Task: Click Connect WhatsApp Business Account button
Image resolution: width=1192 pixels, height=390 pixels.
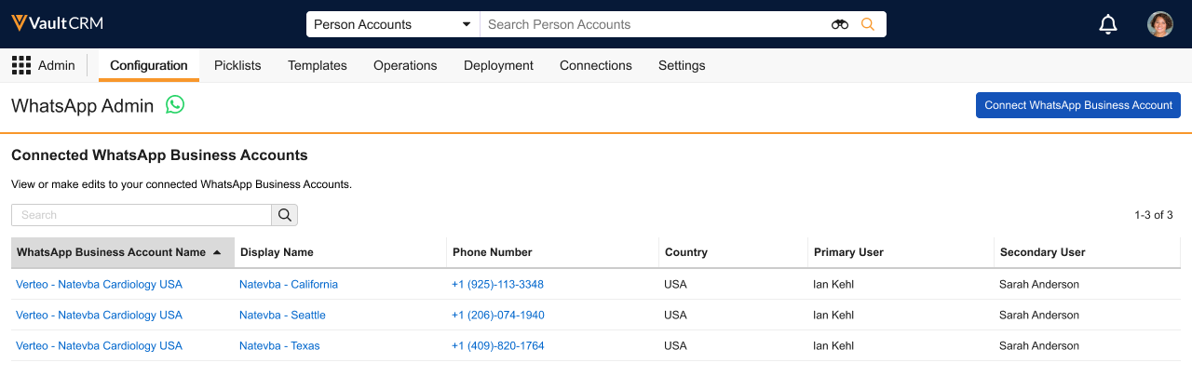Action: coord(1078,105)
